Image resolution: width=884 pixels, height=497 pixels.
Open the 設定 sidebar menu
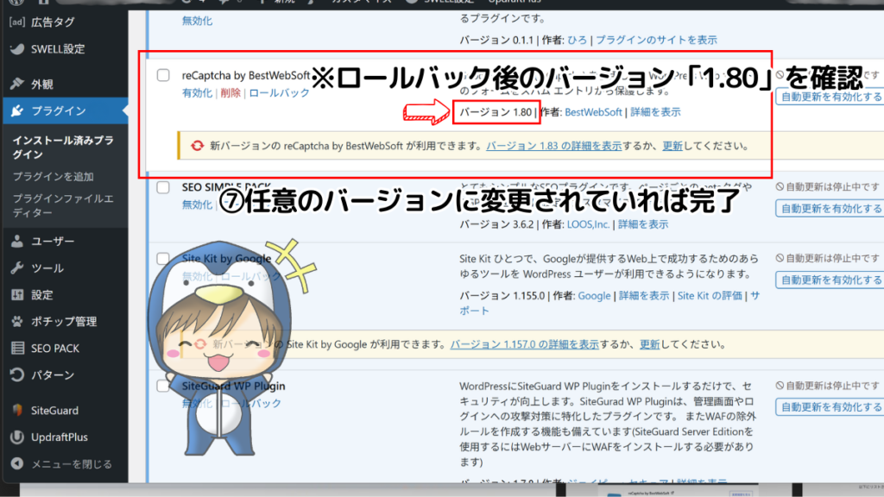click(42, 294)
